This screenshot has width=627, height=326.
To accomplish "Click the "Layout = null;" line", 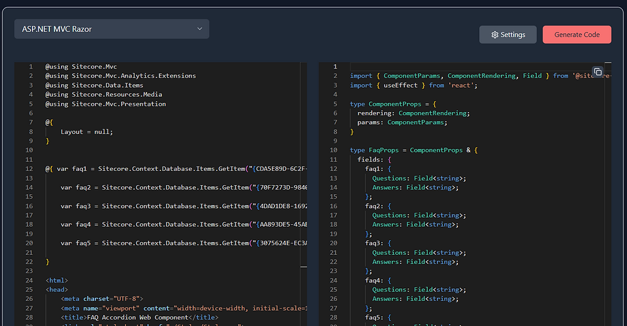I will point(87,132).
